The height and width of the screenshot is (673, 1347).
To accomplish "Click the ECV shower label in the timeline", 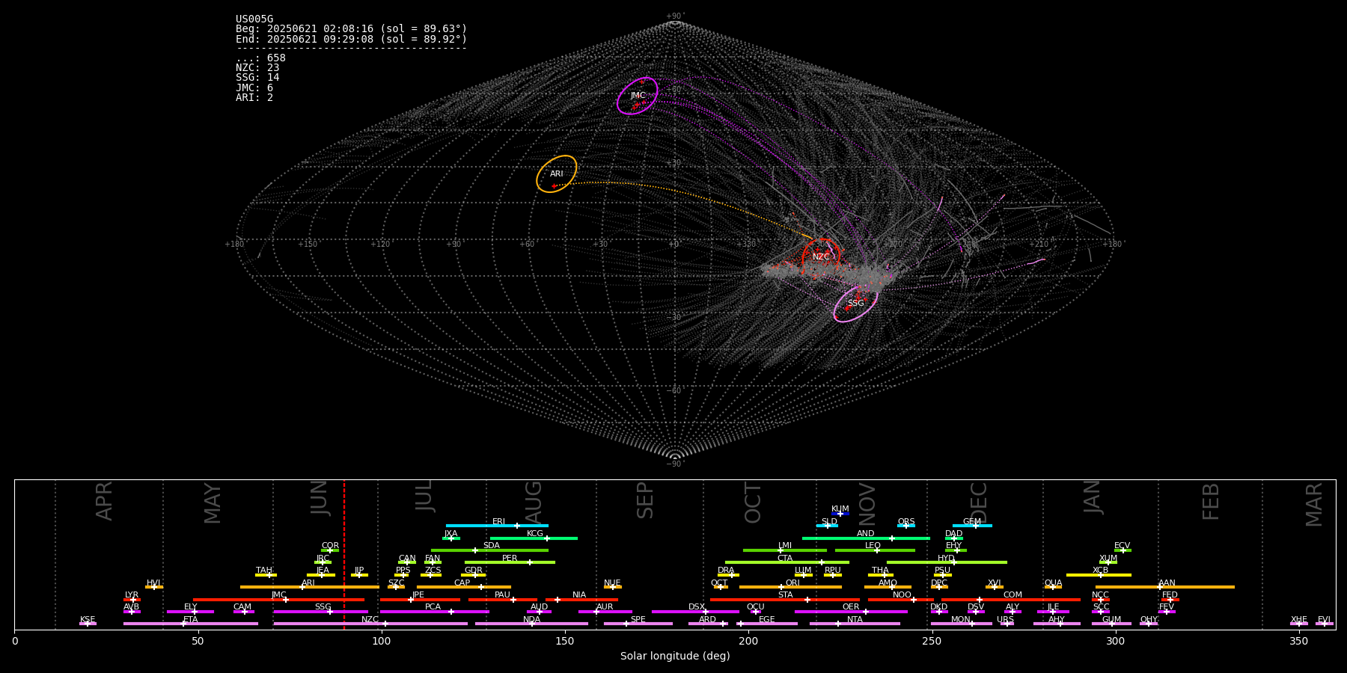I will [x=1122, y=546].
